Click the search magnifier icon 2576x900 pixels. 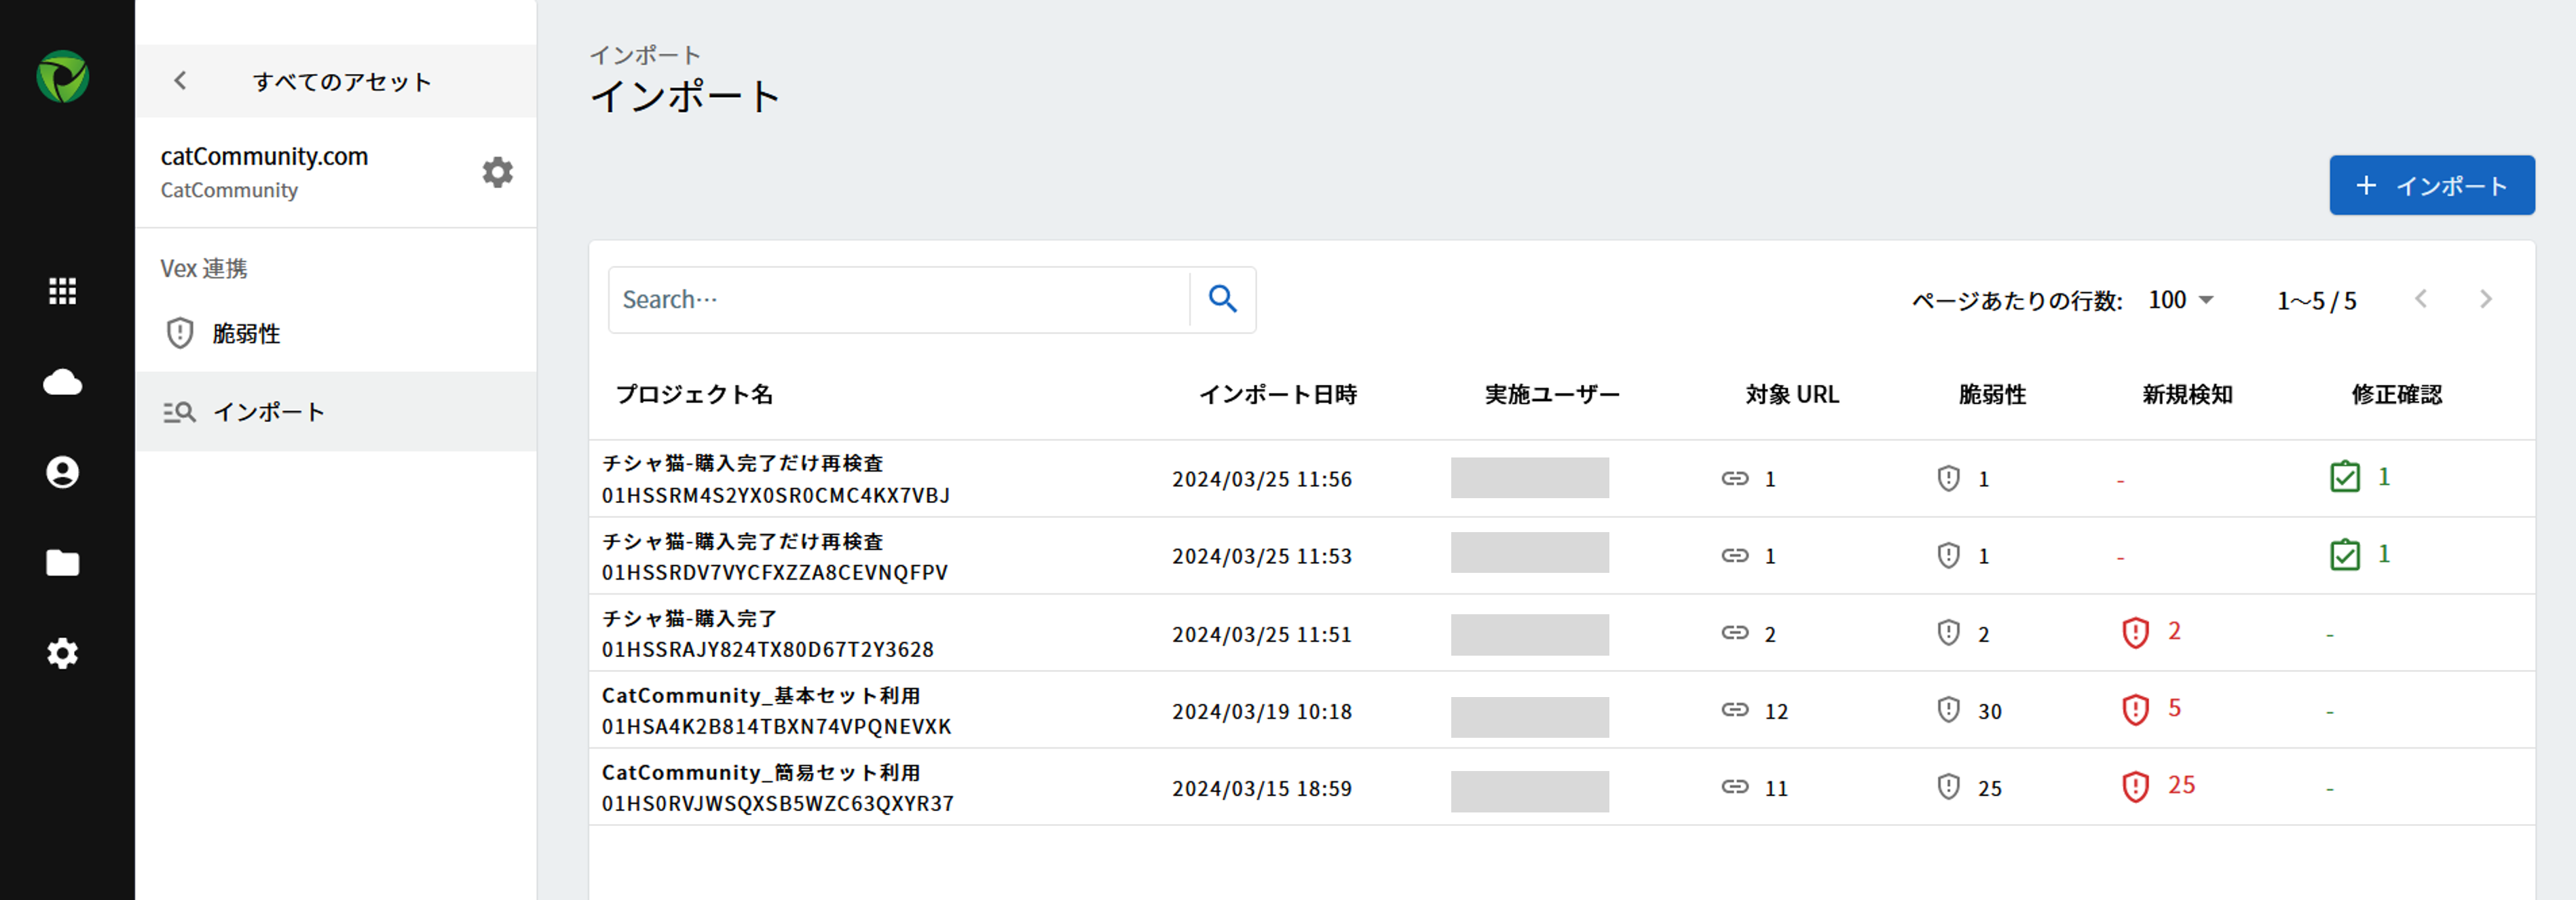coord(1222,299)
